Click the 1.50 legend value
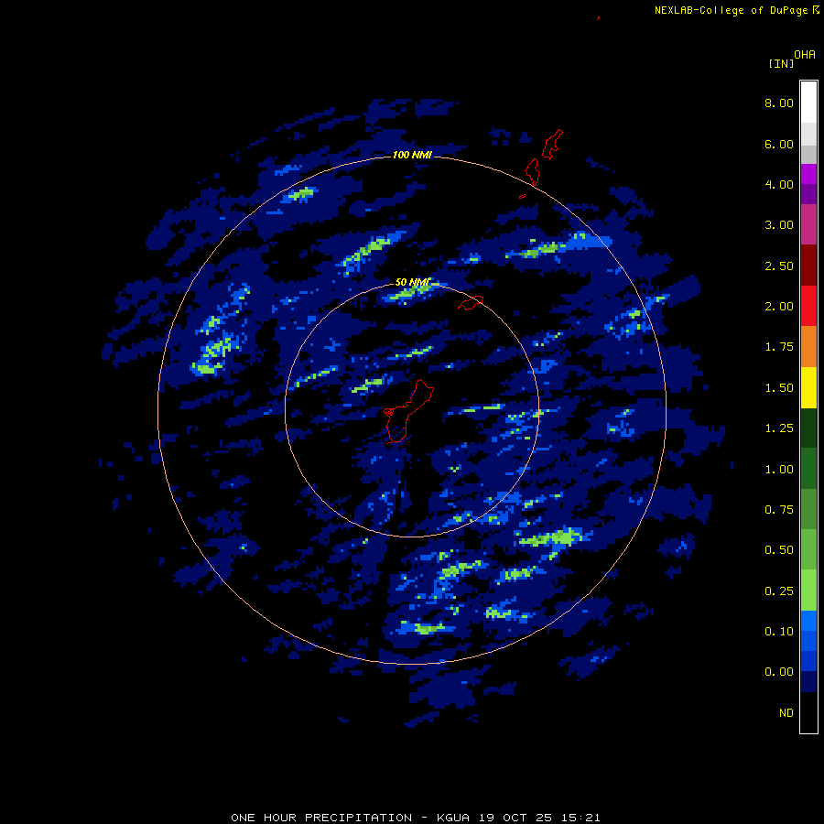The image size is (824, 824). coord(779,388)
